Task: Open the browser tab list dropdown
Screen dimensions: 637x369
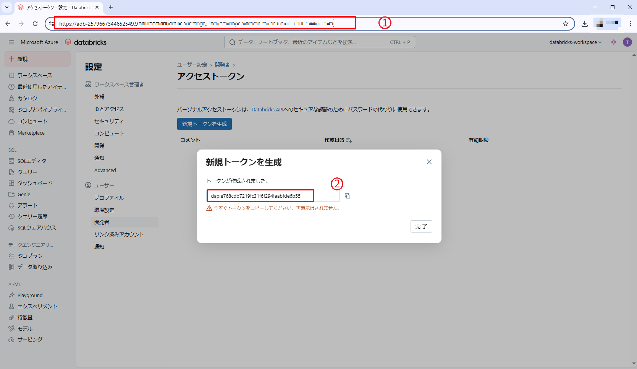Action: pos(7,7)
